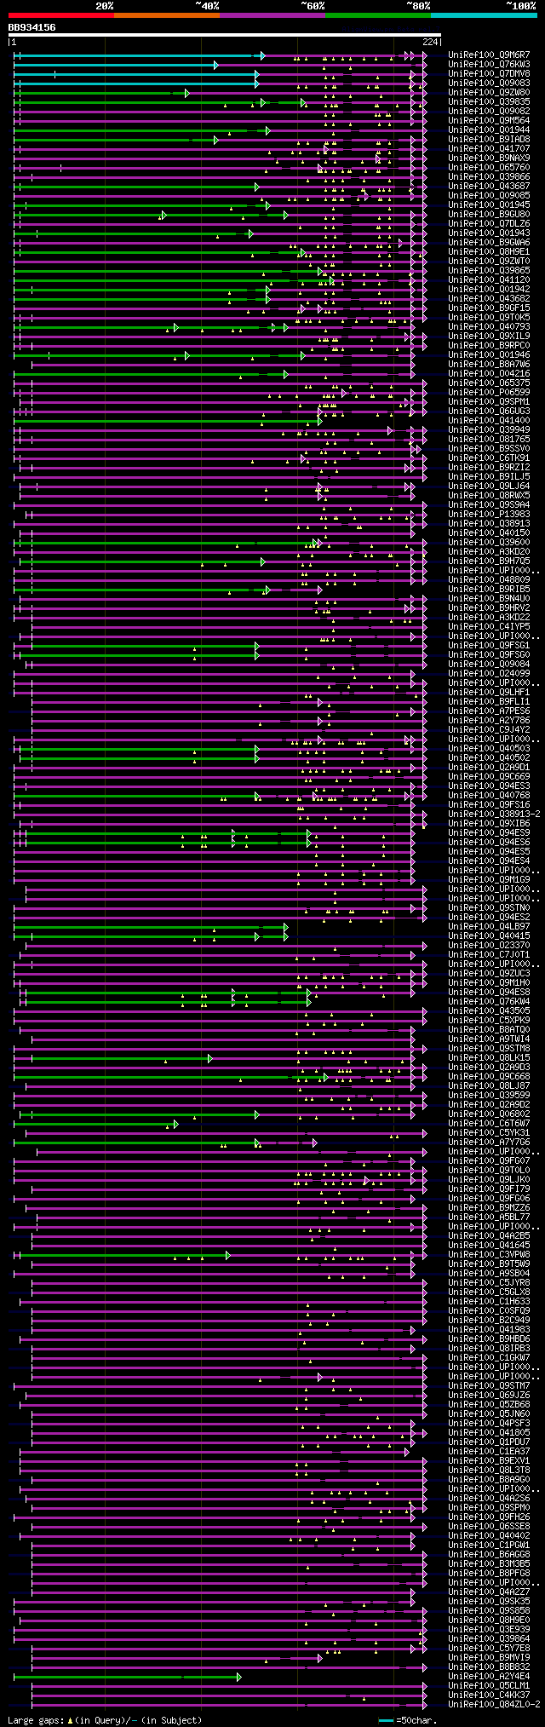Click label UniRef100_C9J4Y2

coord(489,729)
